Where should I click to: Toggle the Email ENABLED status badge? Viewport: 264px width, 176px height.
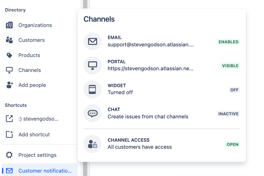[228, 42]
